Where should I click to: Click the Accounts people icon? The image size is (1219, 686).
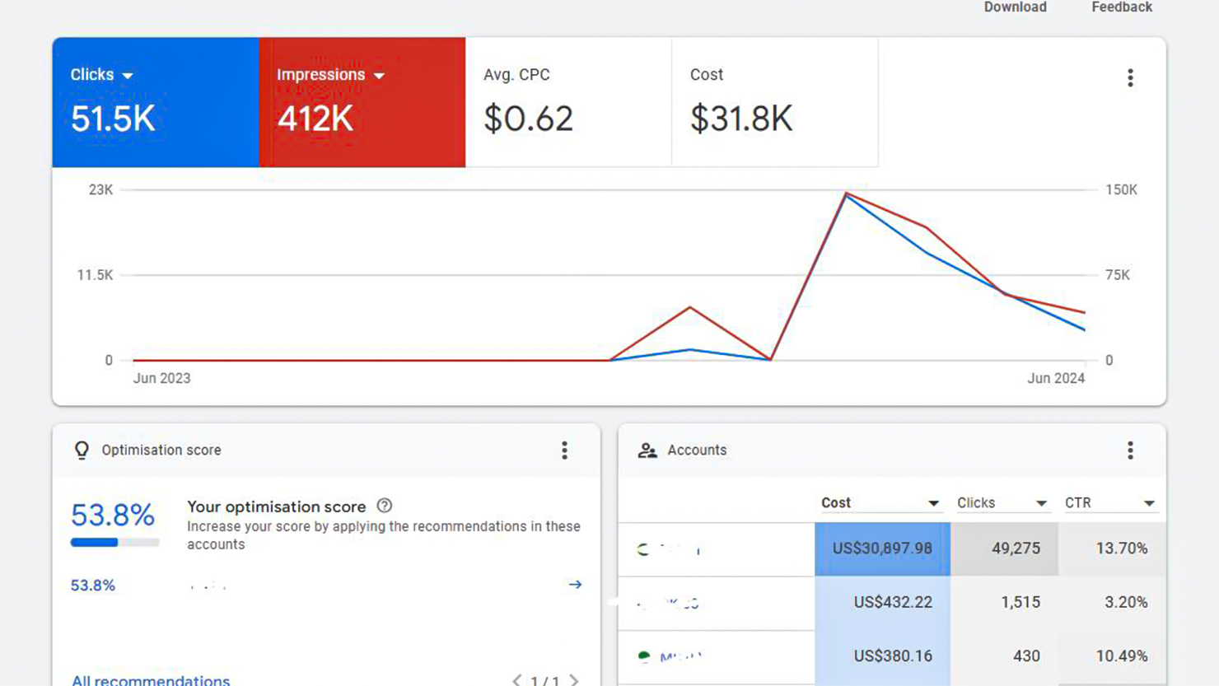click(x=647, y=450)
